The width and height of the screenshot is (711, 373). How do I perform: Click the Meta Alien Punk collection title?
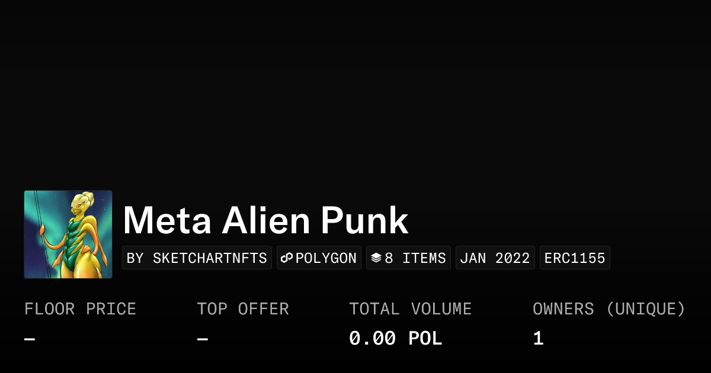pos(265,221)
